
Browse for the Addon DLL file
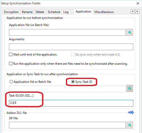(x=130, y=125)
